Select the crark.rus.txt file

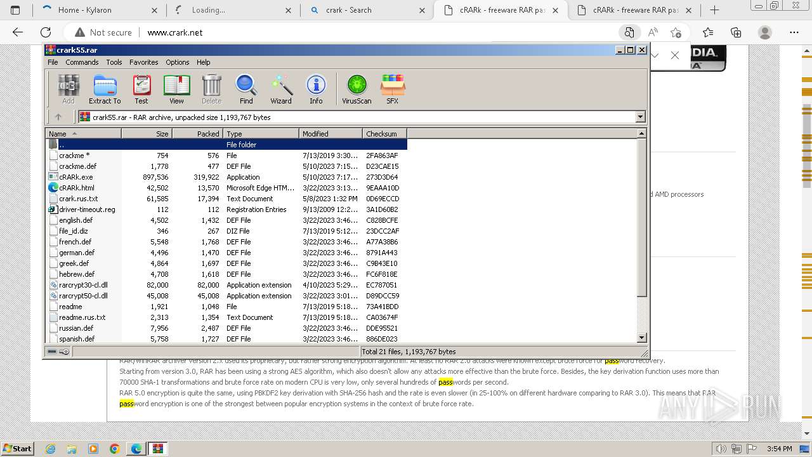coord(226,199)
